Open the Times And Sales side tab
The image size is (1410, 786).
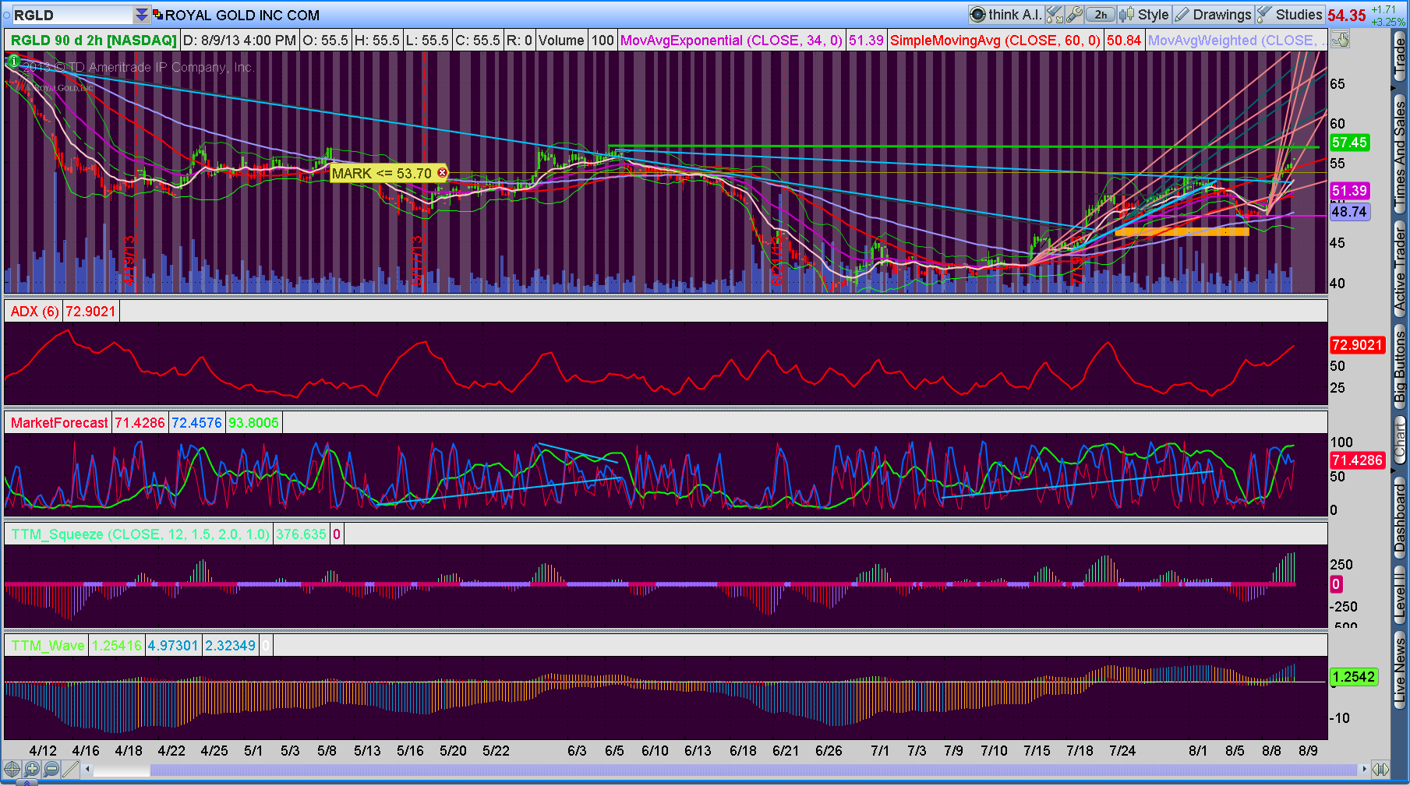point(1400,153)
